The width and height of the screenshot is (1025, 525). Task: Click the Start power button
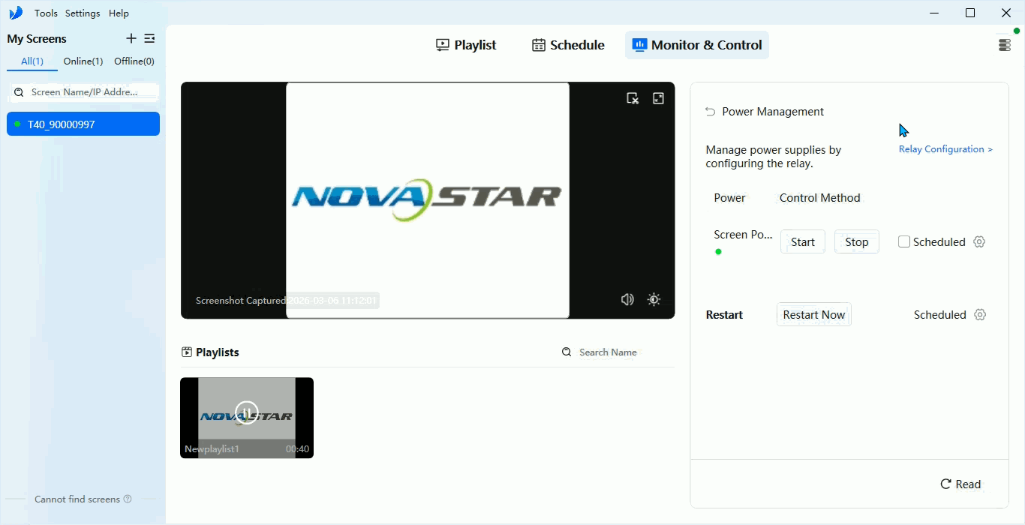click(803, 241)
